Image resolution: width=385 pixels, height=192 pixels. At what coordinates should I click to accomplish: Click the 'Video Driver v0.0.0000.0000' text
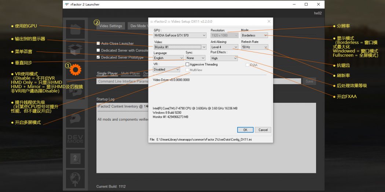171,80
